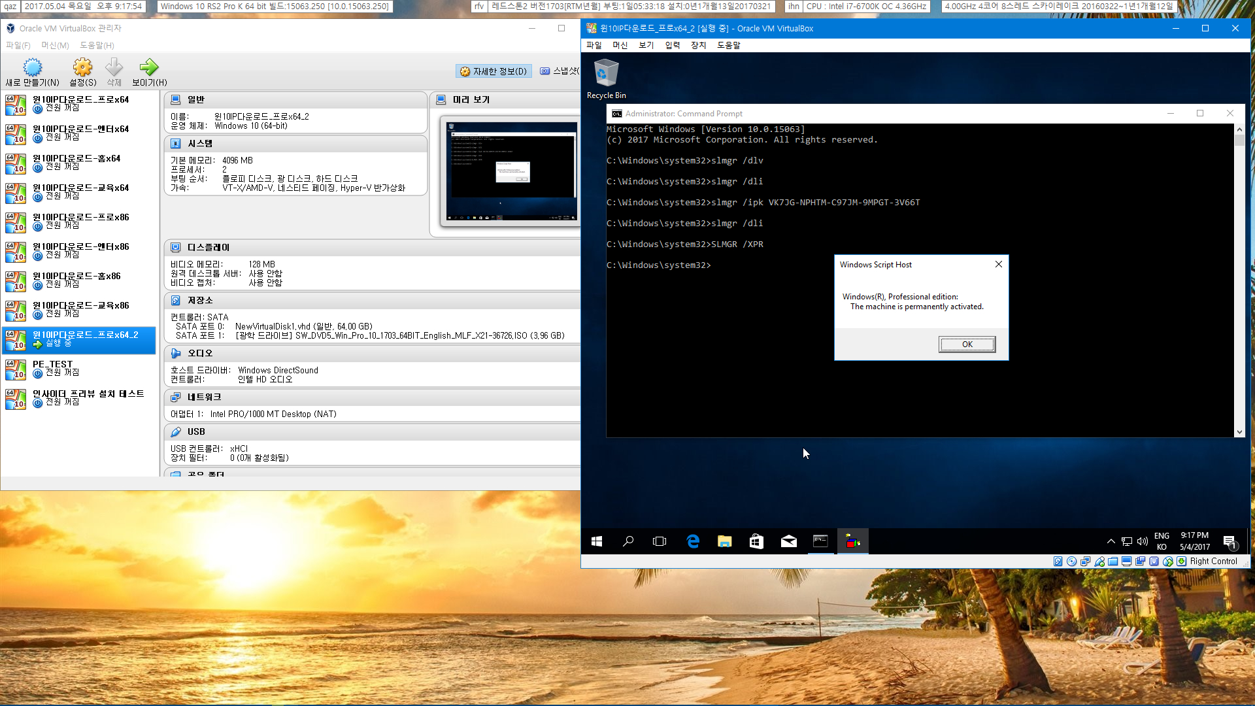The height and width of the screenshot is (706, 1255).
Task: Open the 입력 menu in the VM window
Action: (672, 46)
